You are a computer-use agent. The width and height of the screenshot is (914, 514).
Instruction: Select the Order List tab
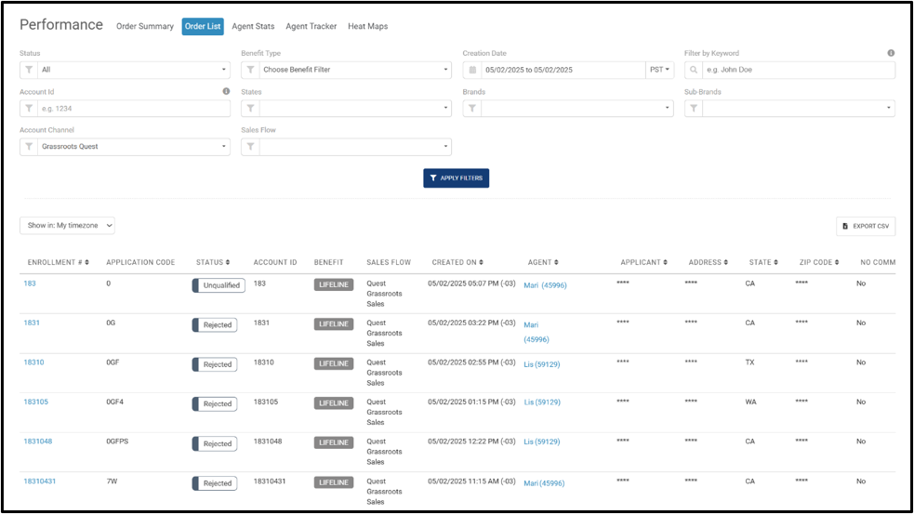(x=203, y=26)
